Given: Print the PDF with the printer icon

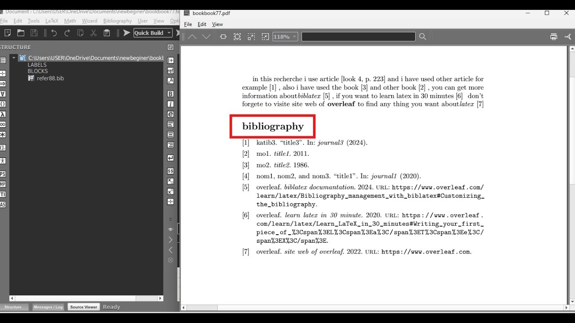Looking at the screenshot, I should point(554,37).
